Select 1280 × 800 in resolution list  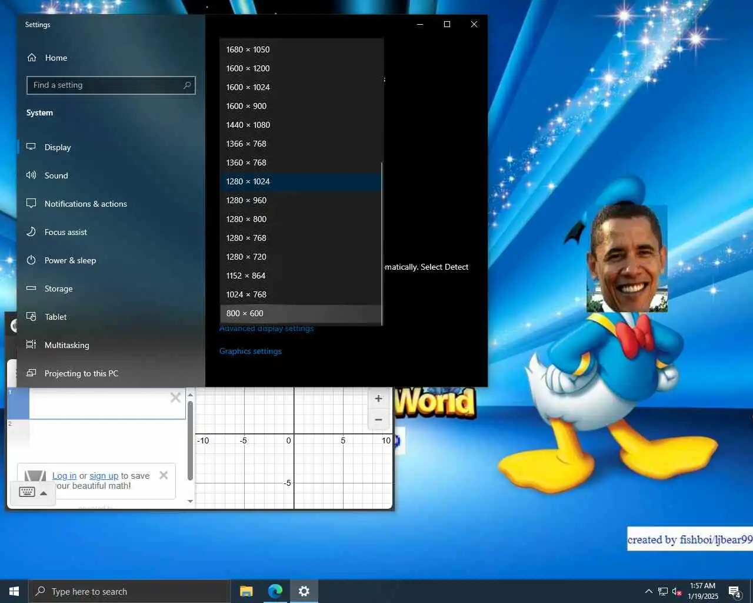(x=301, y=219)
